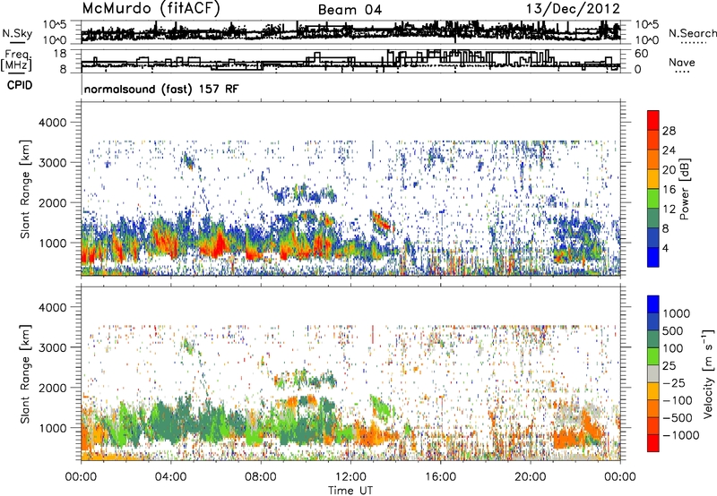Click the date '13/Dec/2012'
The image size is (717, 496).
point(573,8)
